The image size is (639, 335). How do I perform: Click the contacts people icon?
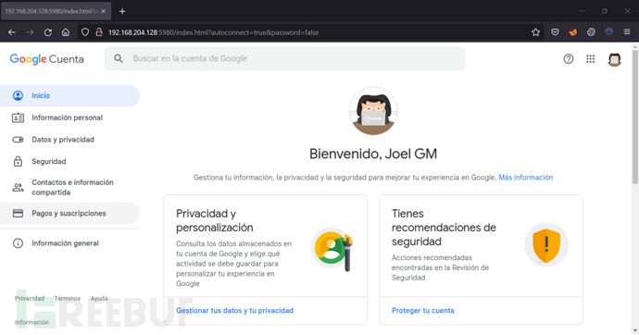pos(18,187)
